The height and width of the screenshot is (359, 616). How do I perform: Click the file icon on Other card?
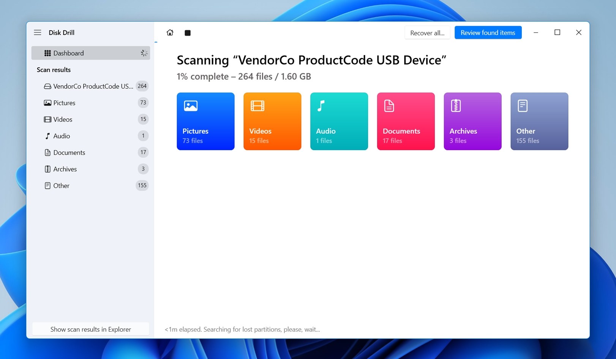point(523,106)
